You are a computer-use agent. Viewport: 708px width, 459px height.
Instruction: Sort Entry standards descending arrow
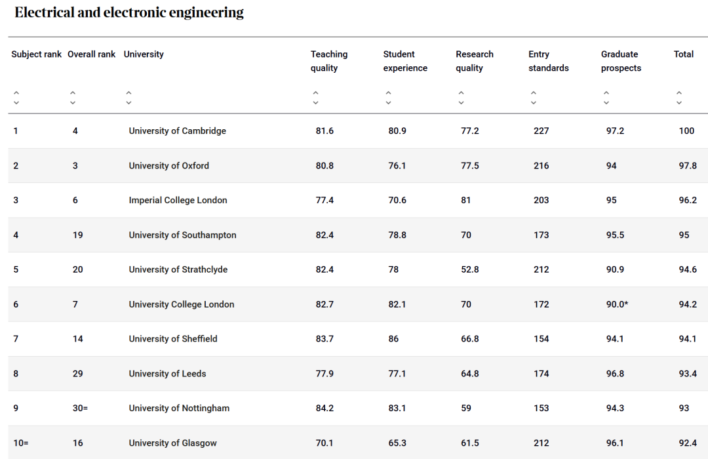click(534, 102)
